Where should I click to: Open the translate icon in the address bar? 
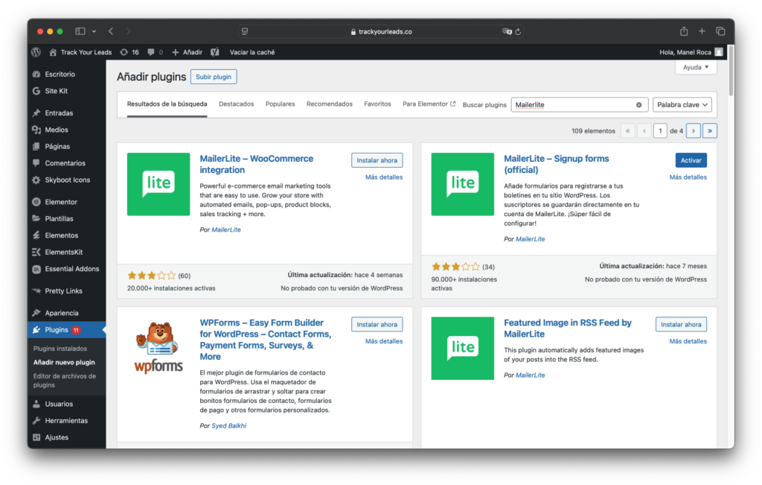click(507, 31)
